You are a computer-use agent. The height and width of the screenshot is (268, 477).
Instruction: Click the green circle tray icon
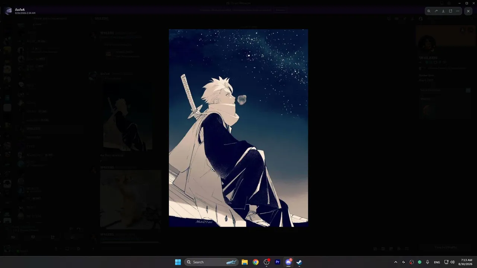click(x=420, y=262)
